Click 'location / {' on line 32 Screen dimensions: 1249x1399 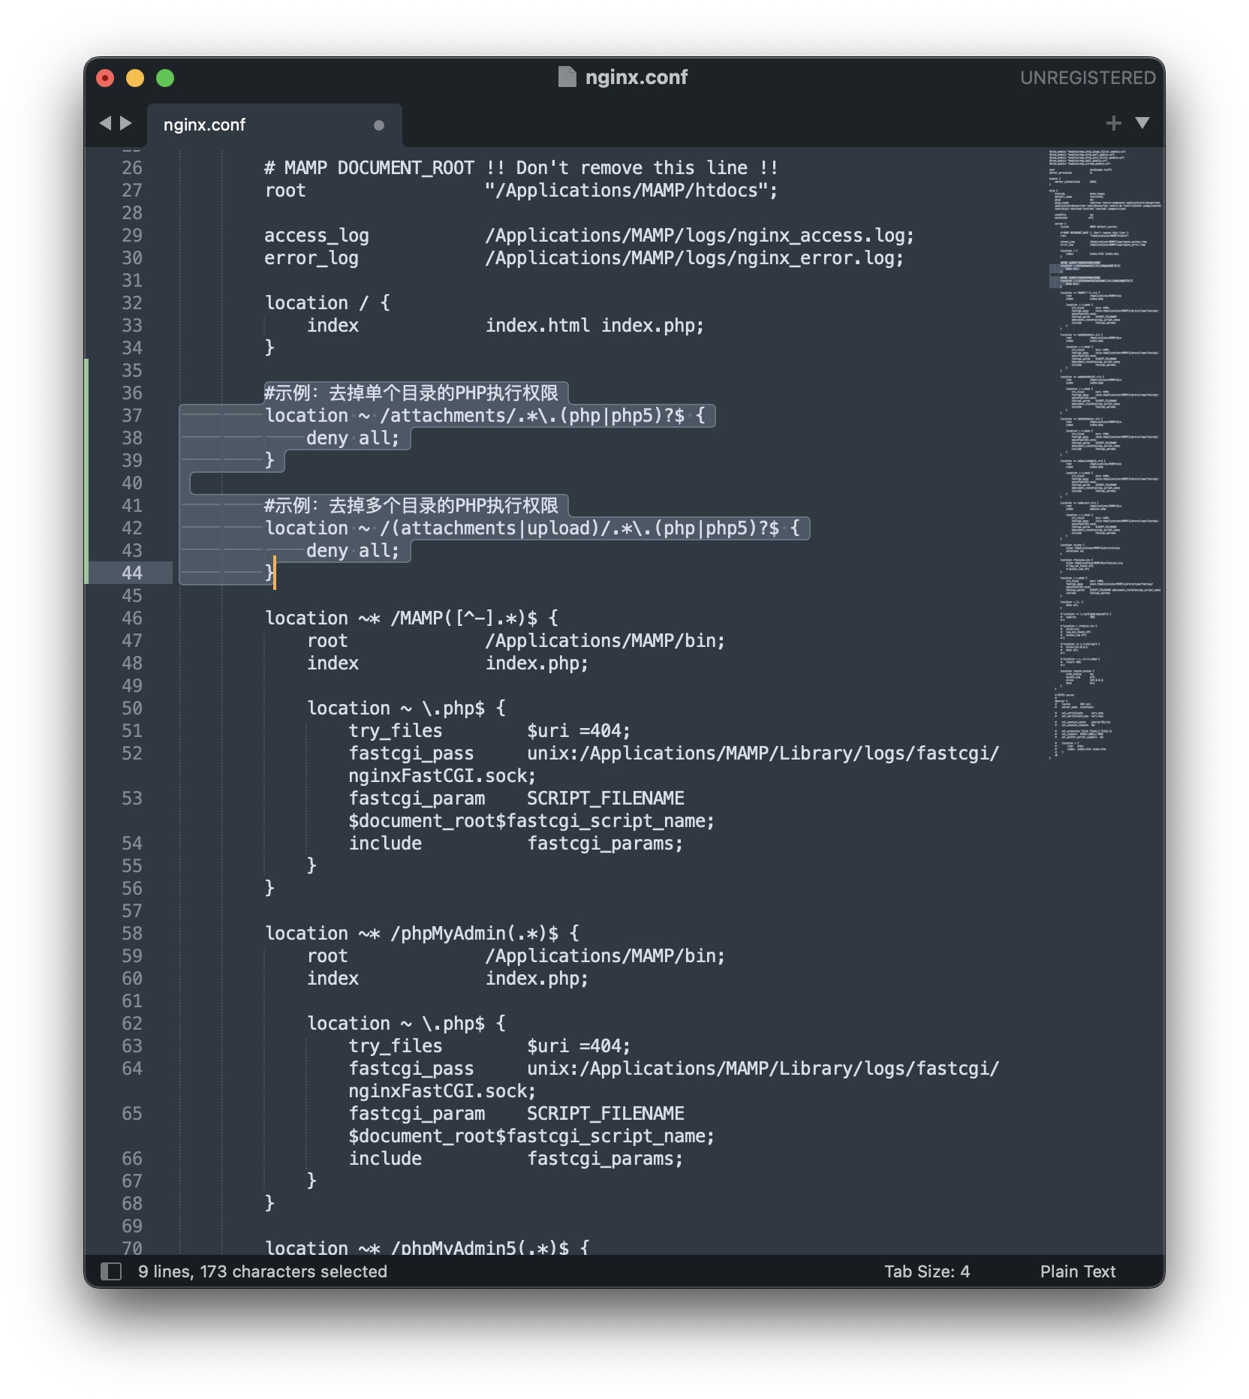(327, 303)
